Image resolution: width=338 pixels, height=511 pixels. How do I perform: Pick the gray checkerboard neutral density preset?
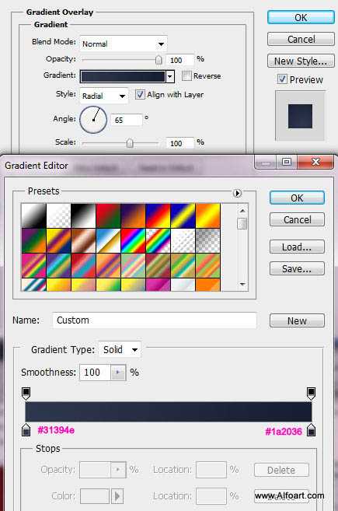point(207,241)
